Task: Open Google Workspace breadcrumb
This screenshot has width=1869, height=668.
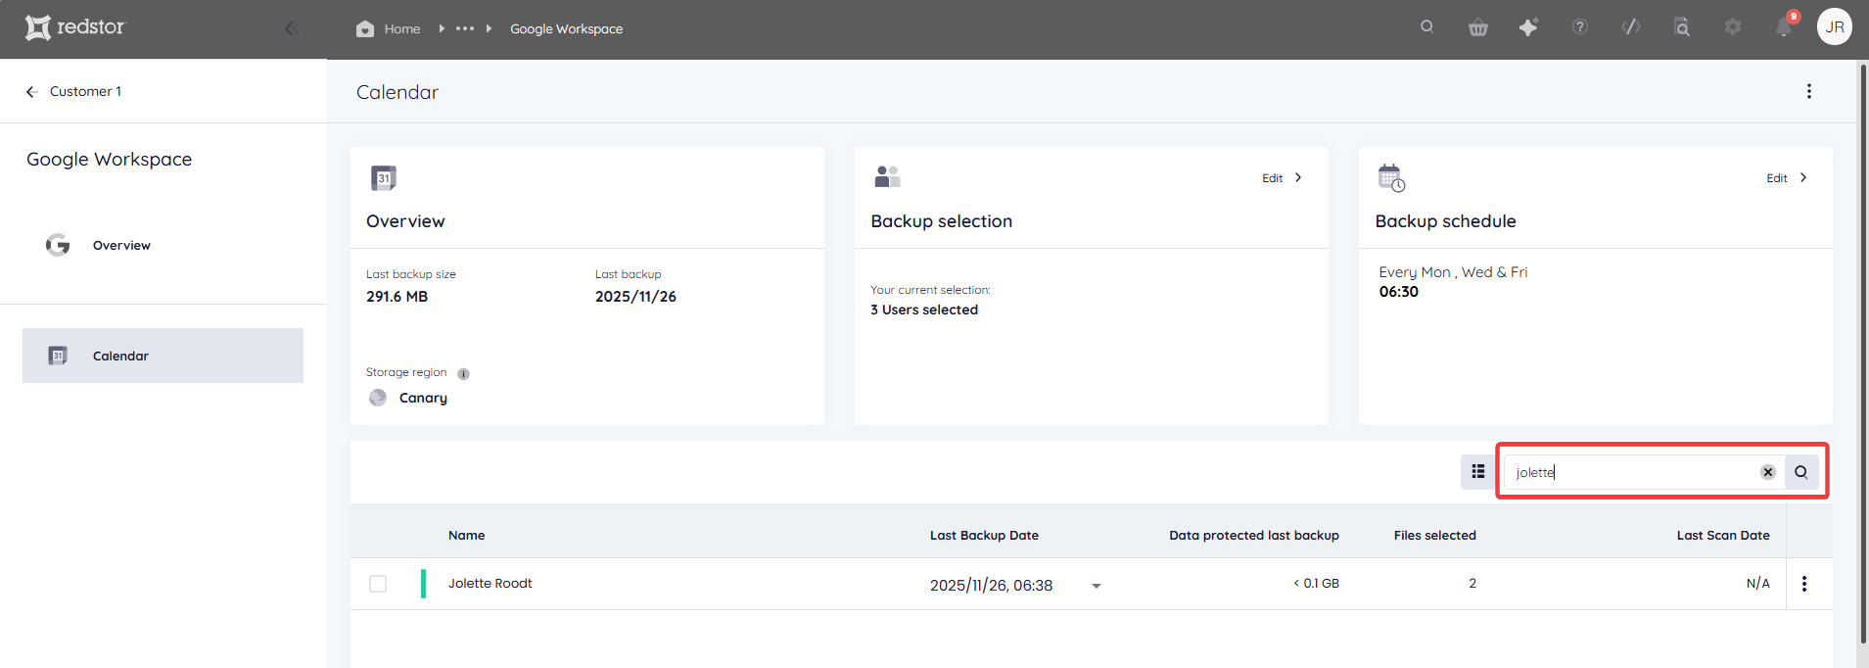Action: (566, 28)
